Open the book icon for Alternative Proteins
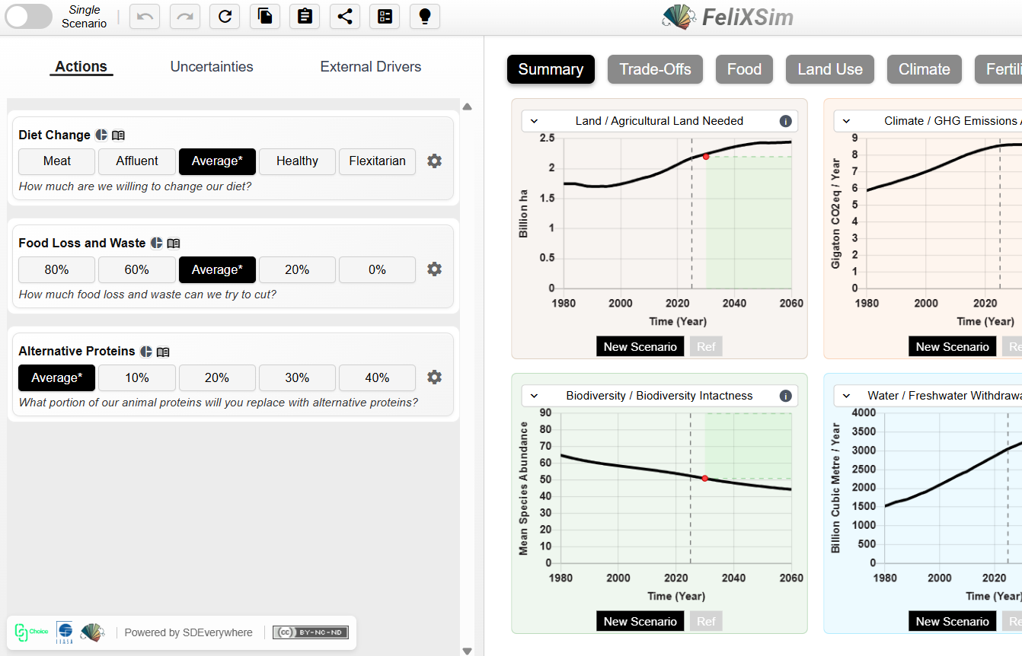The image size is (1022, 656). pos(163,352)
